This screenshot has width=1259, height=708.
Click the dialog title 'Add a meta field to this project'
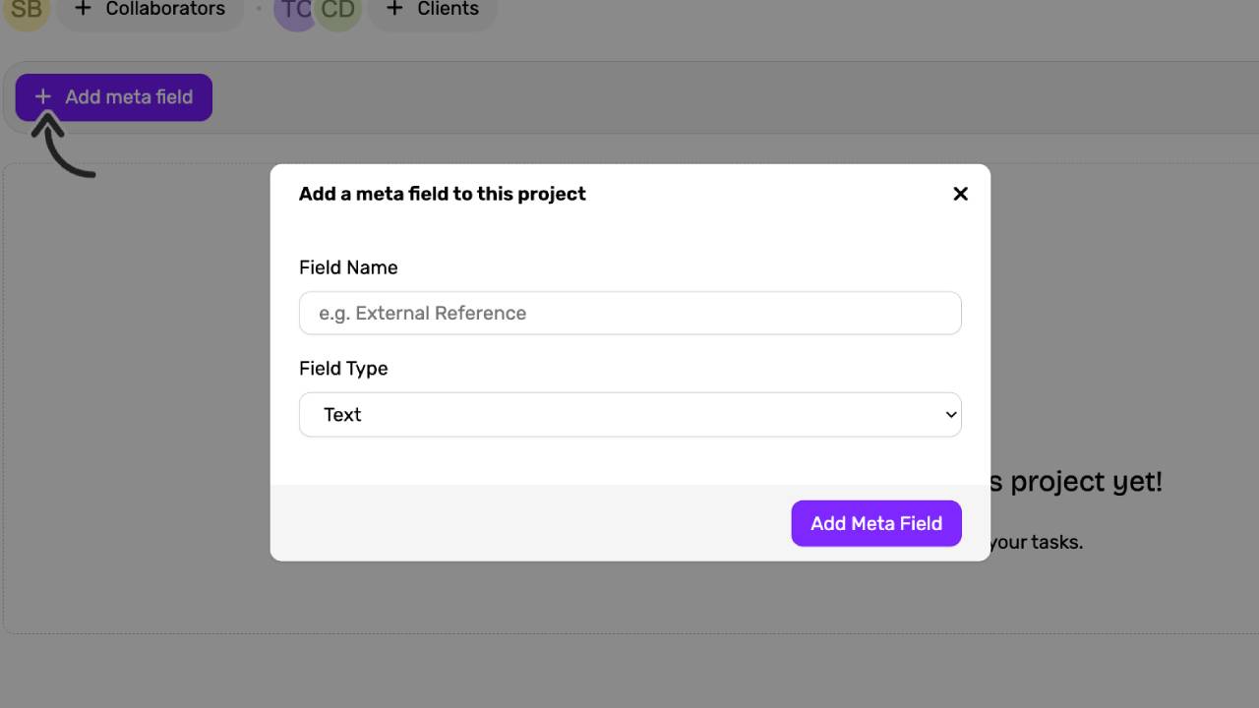tap(443, 194)
